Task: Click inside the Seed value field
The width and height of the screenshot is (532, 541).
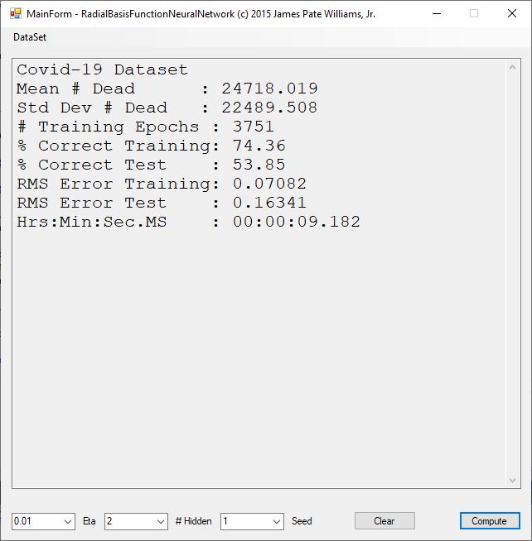Action: point(244,521)
